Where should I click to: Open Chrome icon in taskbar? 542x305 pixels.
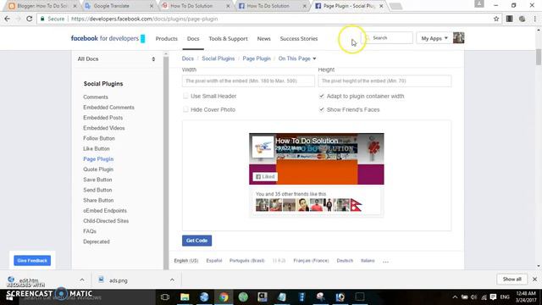point(224,297)
